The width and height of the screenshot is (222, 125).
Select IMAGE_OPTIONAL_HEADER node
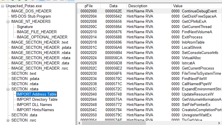point(42,37)
